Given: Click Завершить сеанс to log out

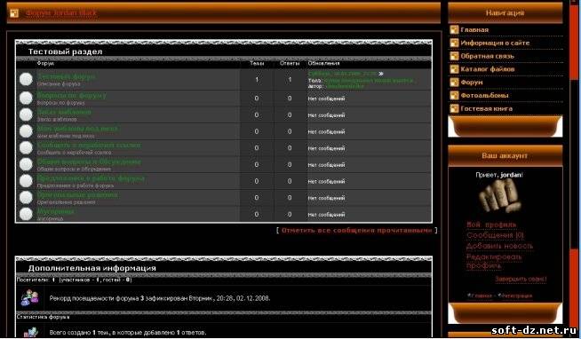Looking at the screenshot, I should 521,279.
